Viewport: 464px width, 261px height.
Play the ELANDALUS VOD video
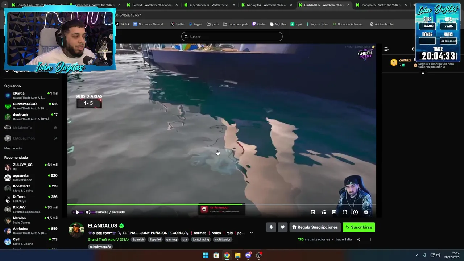(x=78, y=212)
